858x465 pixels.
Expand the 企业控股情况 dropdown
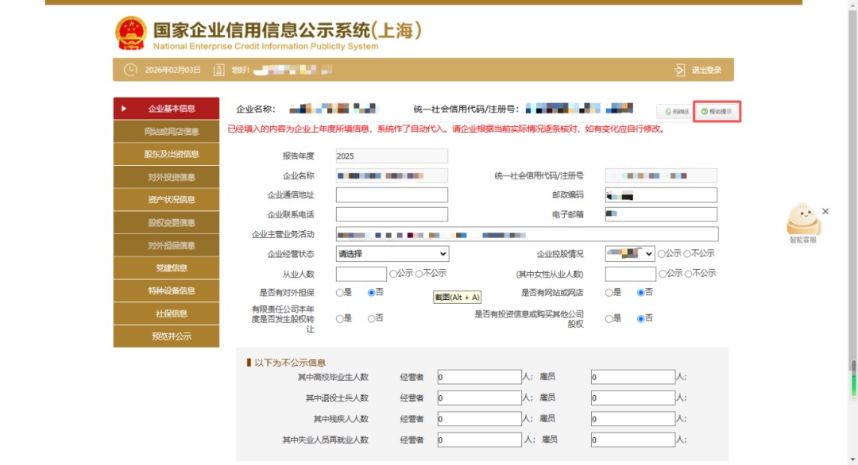point(630,254)
